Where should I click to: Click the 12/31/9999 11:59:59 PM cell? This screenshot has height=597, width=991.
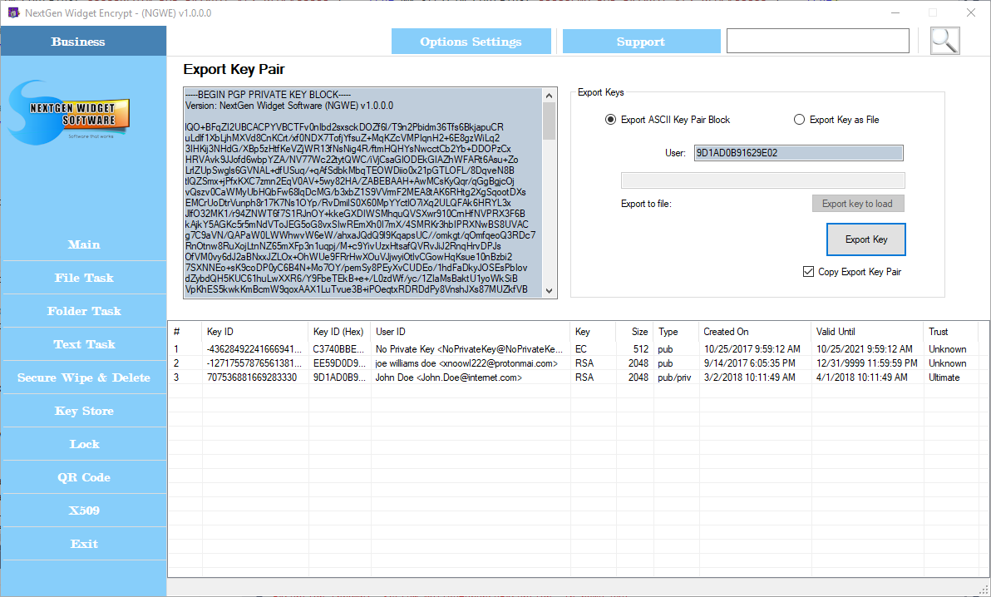[x=866, y=363]
